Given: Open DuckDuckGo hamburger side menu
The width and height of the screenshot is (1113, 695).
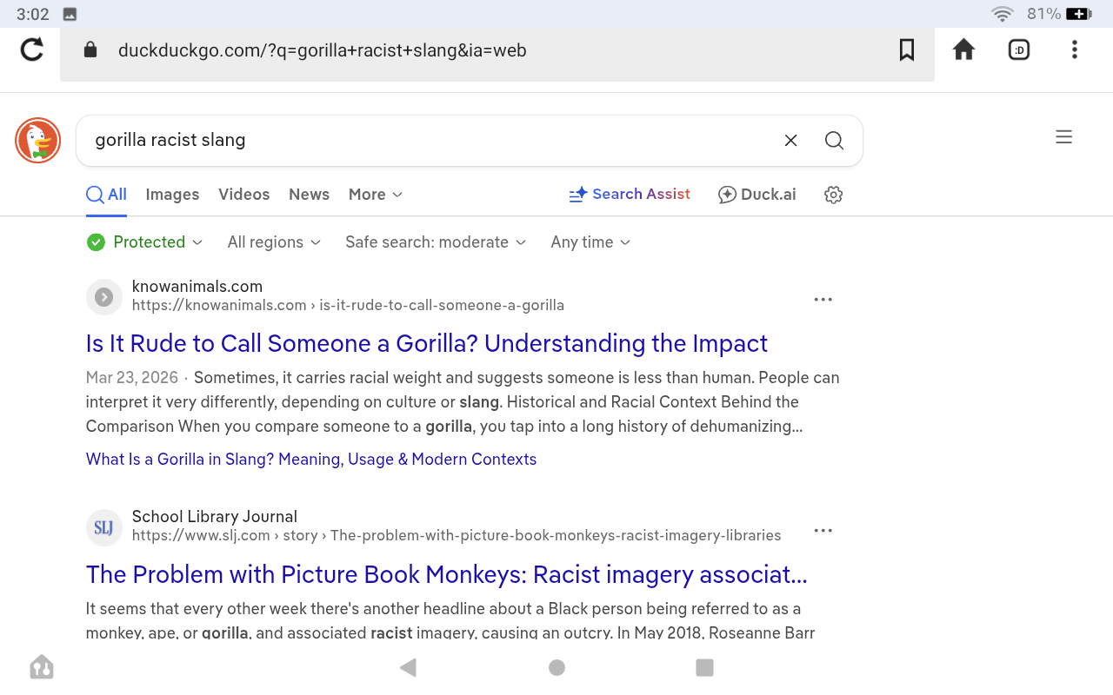Looking at the screenshot, I should [x=1063, y=137].
